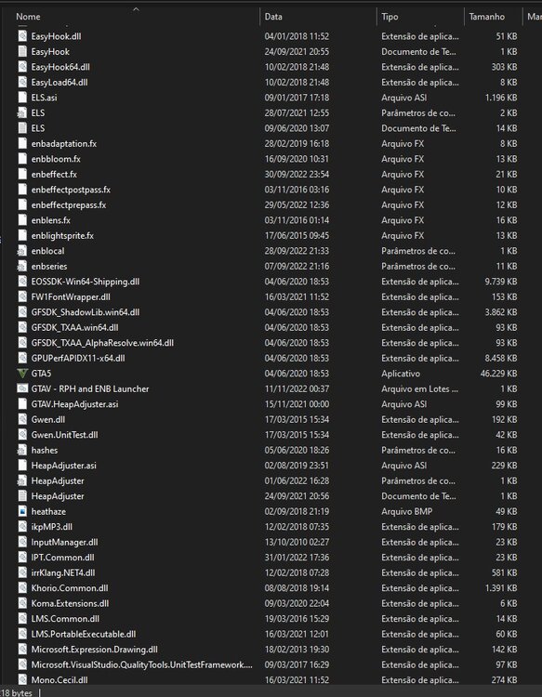Viewport: 542px width, 697px height.
Task: Click the date 30/09/2022 23:54
Action: click(x=297, y=175)
